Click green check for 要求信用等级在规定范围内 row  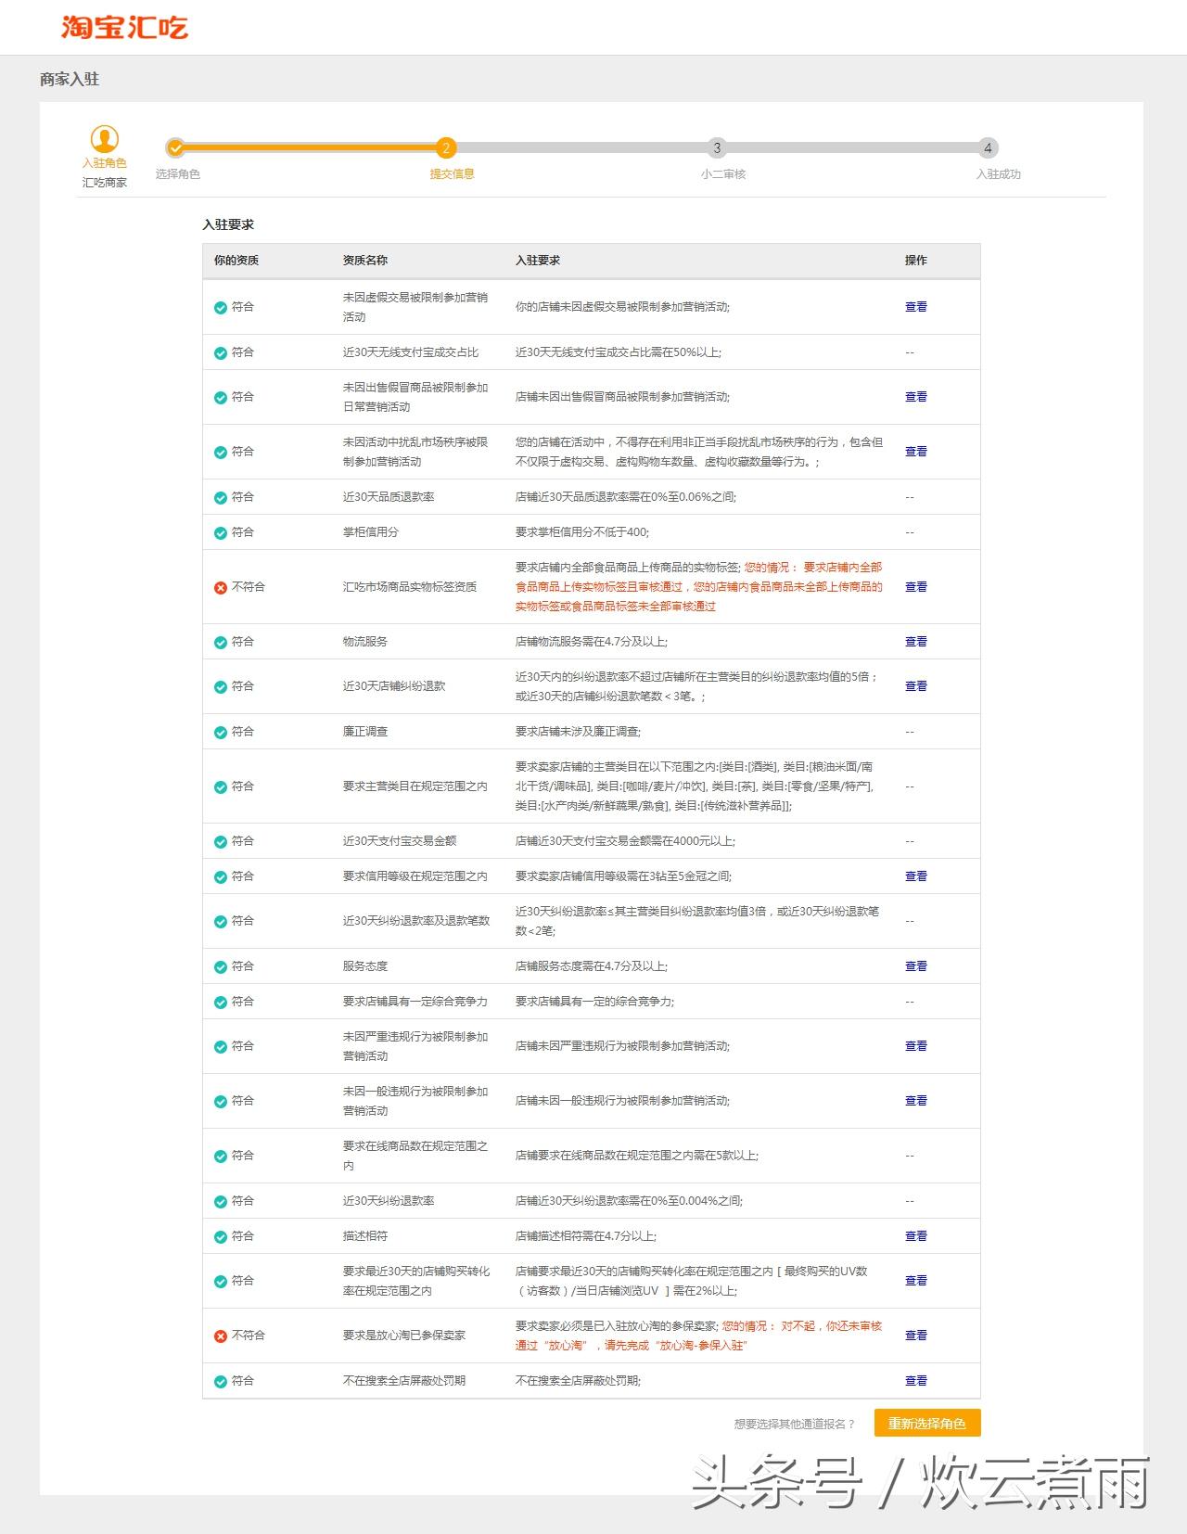click(x=221, y=876)
